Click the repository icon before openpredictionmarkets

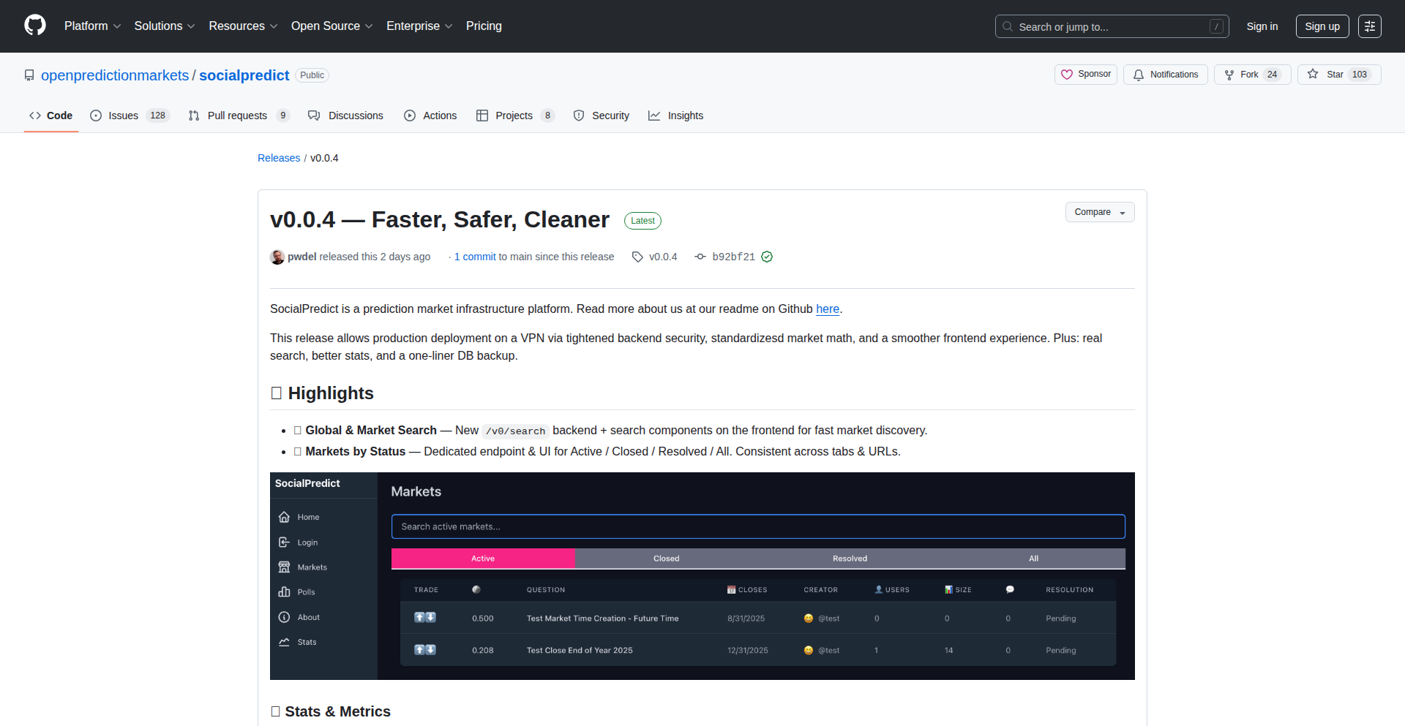[29, 75]
